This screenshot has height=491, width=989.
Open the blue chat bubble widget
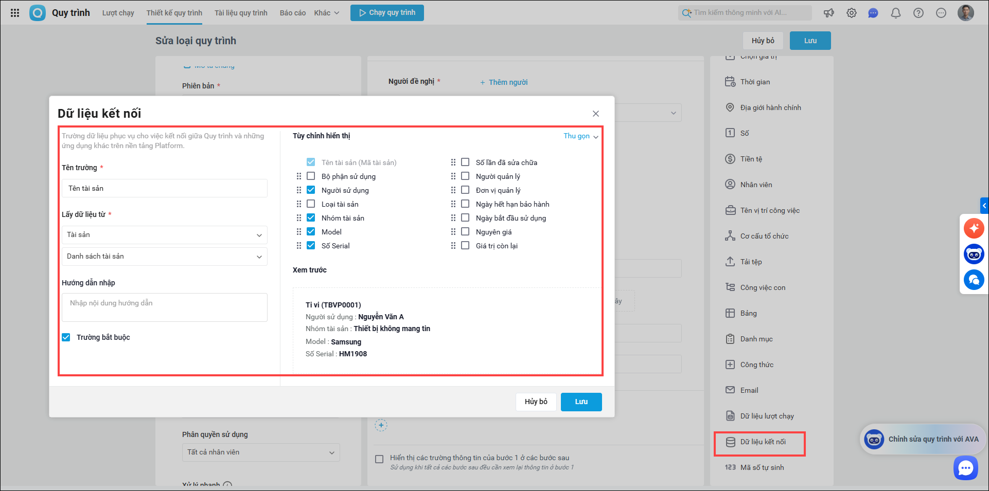point(965,468)
